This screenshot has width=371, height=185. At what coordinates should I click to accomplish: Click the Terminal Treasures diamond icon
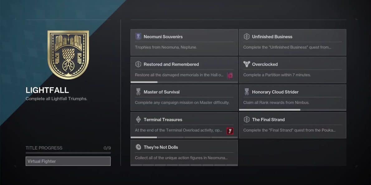point(138,120)
